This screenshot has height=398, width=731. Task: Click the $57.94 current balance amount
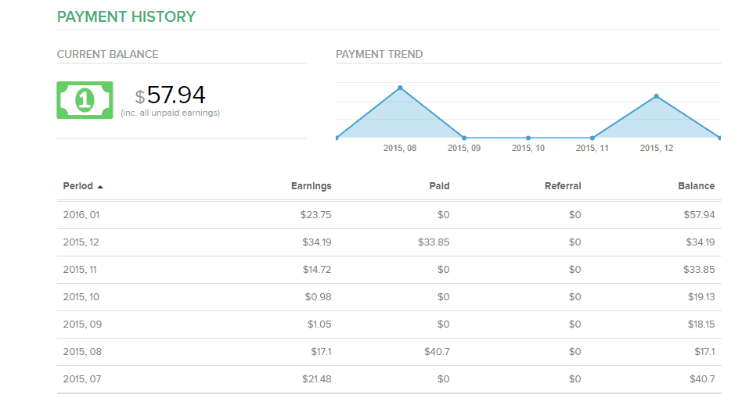(x=175, y=95)
